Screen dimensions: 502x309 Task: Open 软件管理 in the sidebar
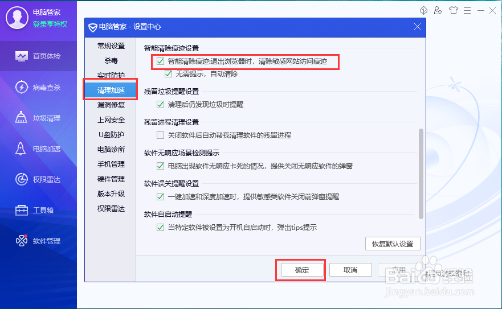coord(38,241)
